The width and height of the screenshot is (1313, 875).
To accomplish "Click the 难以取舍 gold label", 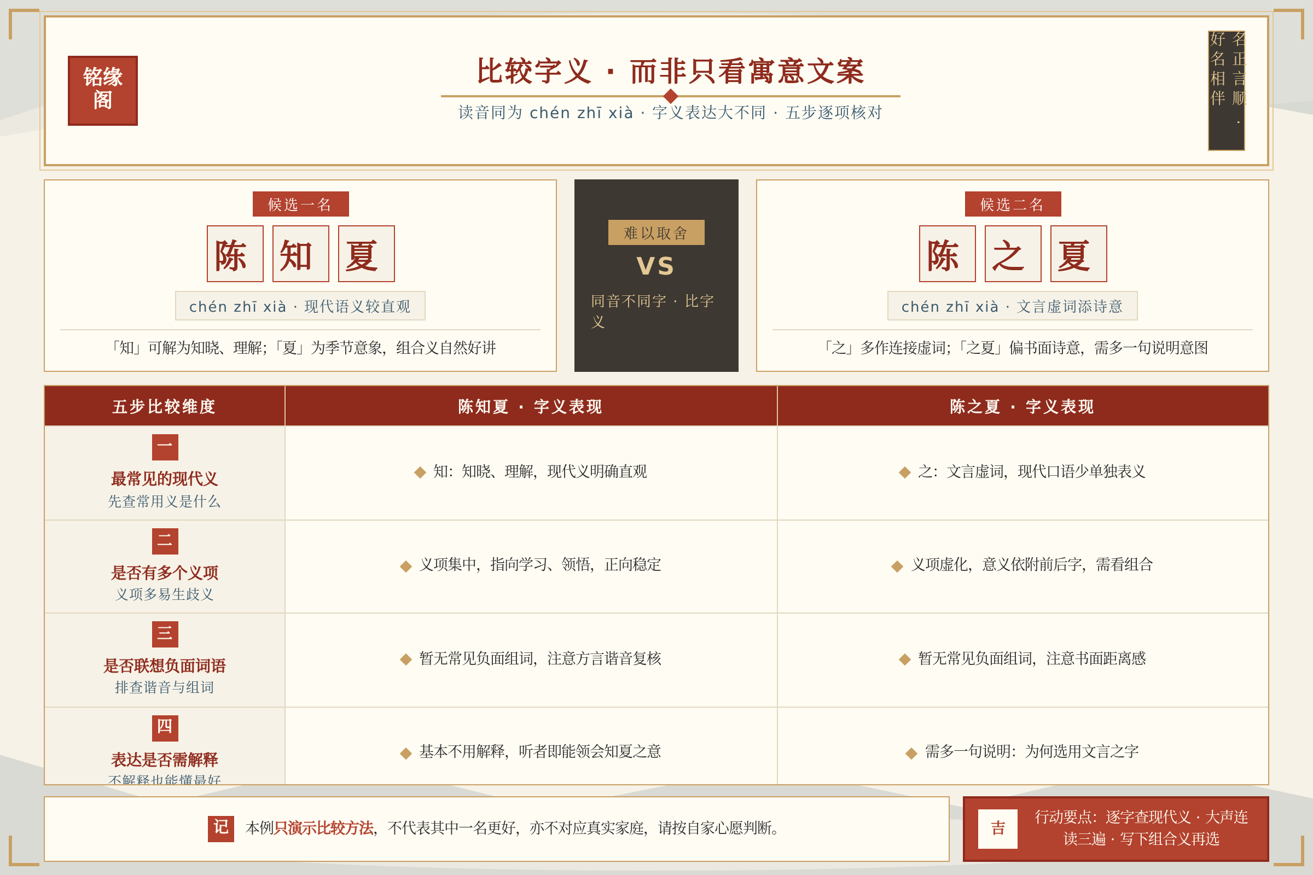I will pos(656,233).
